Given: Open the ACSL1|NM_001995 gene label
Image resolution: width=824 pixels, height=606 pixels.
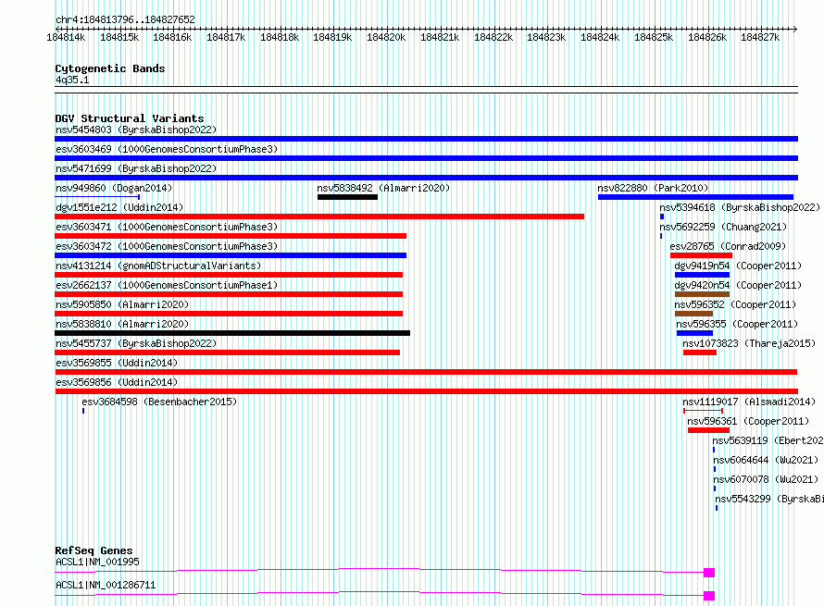Looking at the screenshot, I should click(x=97, y=562).
